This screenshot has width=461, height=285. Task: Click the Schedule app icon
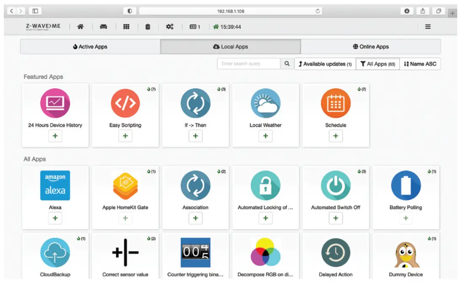336,103
